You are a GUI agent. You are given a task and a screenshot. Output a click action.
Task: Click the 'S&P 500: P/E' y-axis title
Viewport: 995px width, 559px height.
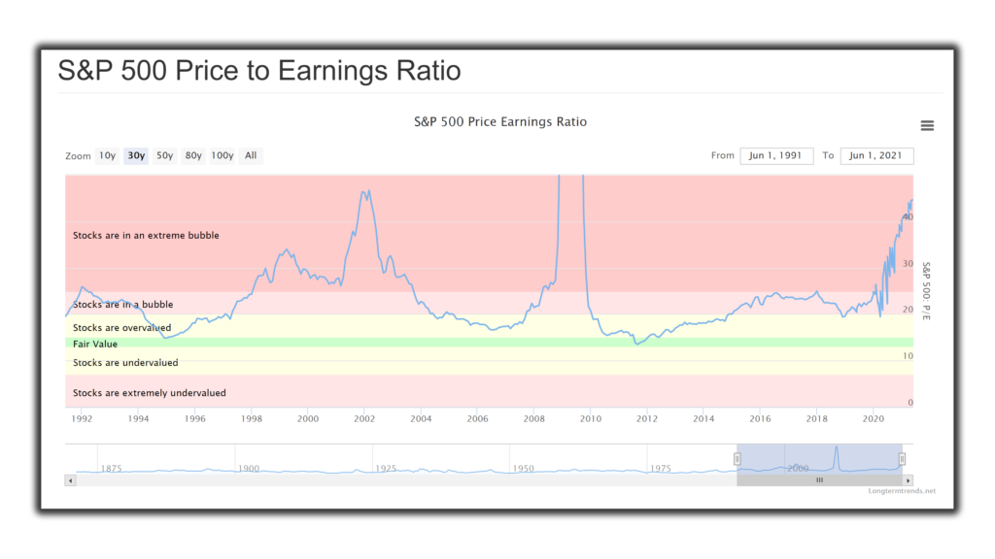(926, 291)
